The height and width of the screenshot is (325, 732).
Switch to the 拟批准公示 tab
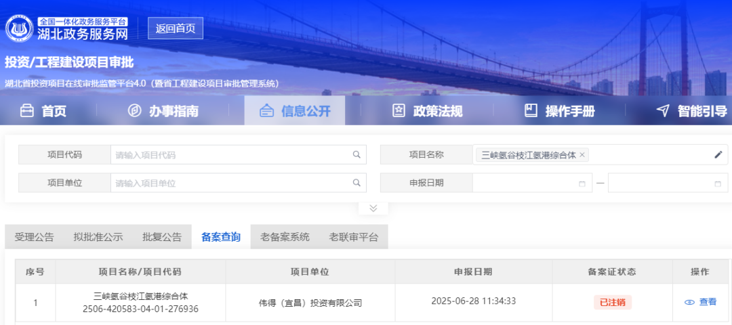(x=98, y=237)
